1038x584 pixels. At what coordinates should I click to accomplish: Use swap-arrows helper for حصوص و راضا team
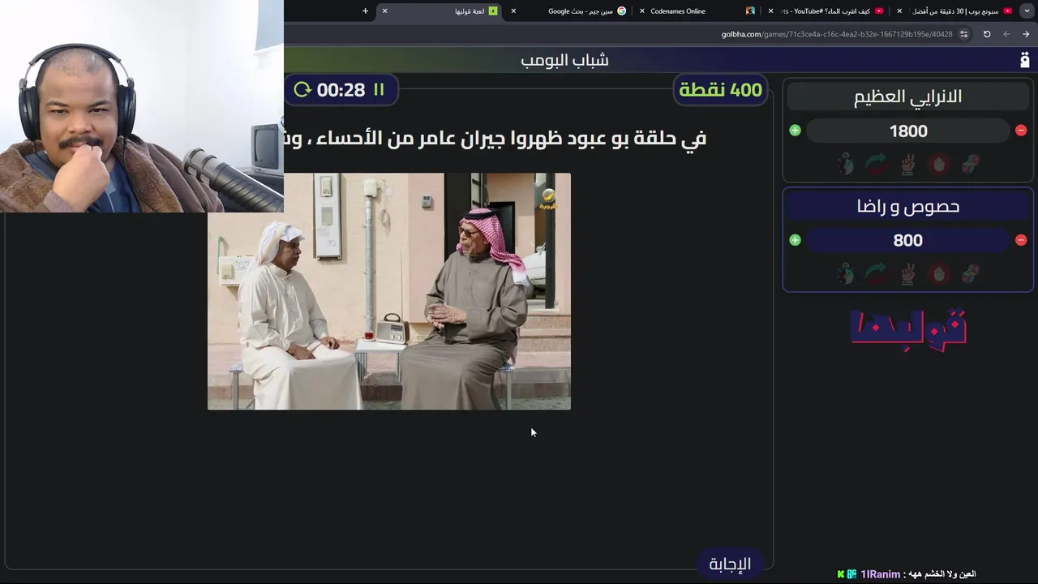pyautogui.click(x=877, y=274)
